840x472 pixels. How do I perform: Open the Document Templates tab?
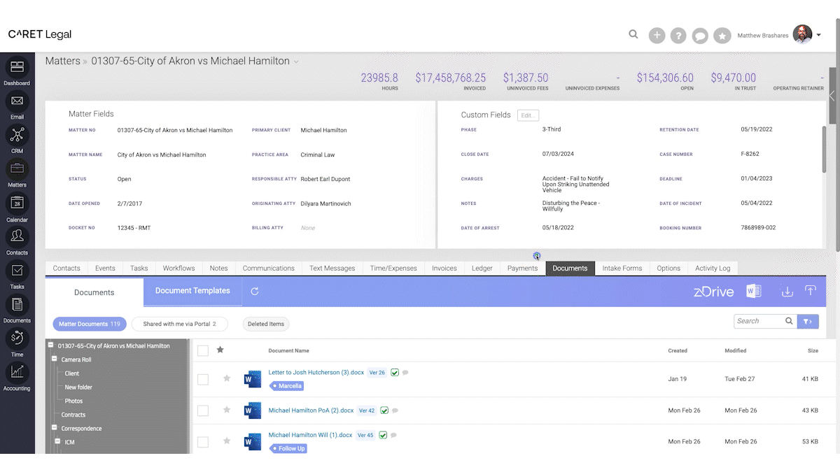click(192, 291)
